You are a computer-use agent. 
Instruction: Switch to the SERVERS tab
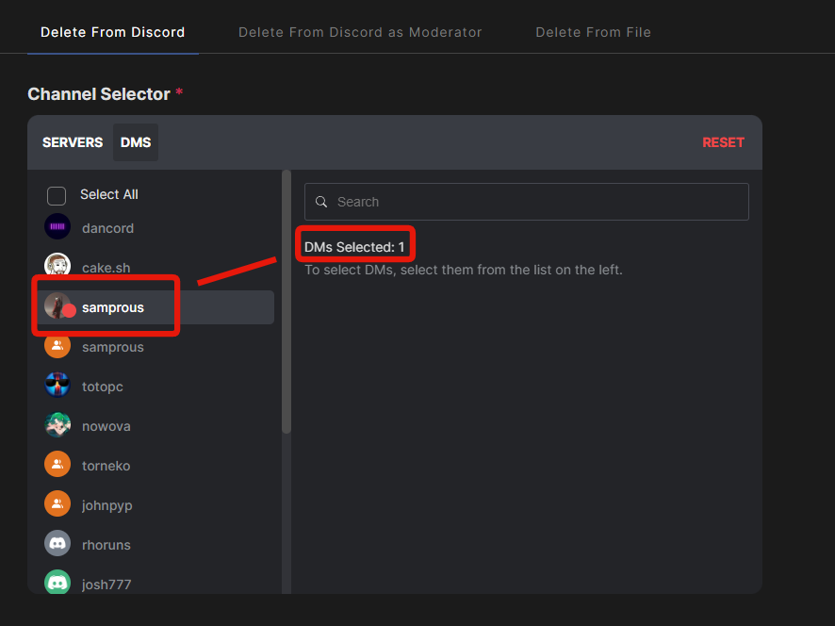(73, 142)
